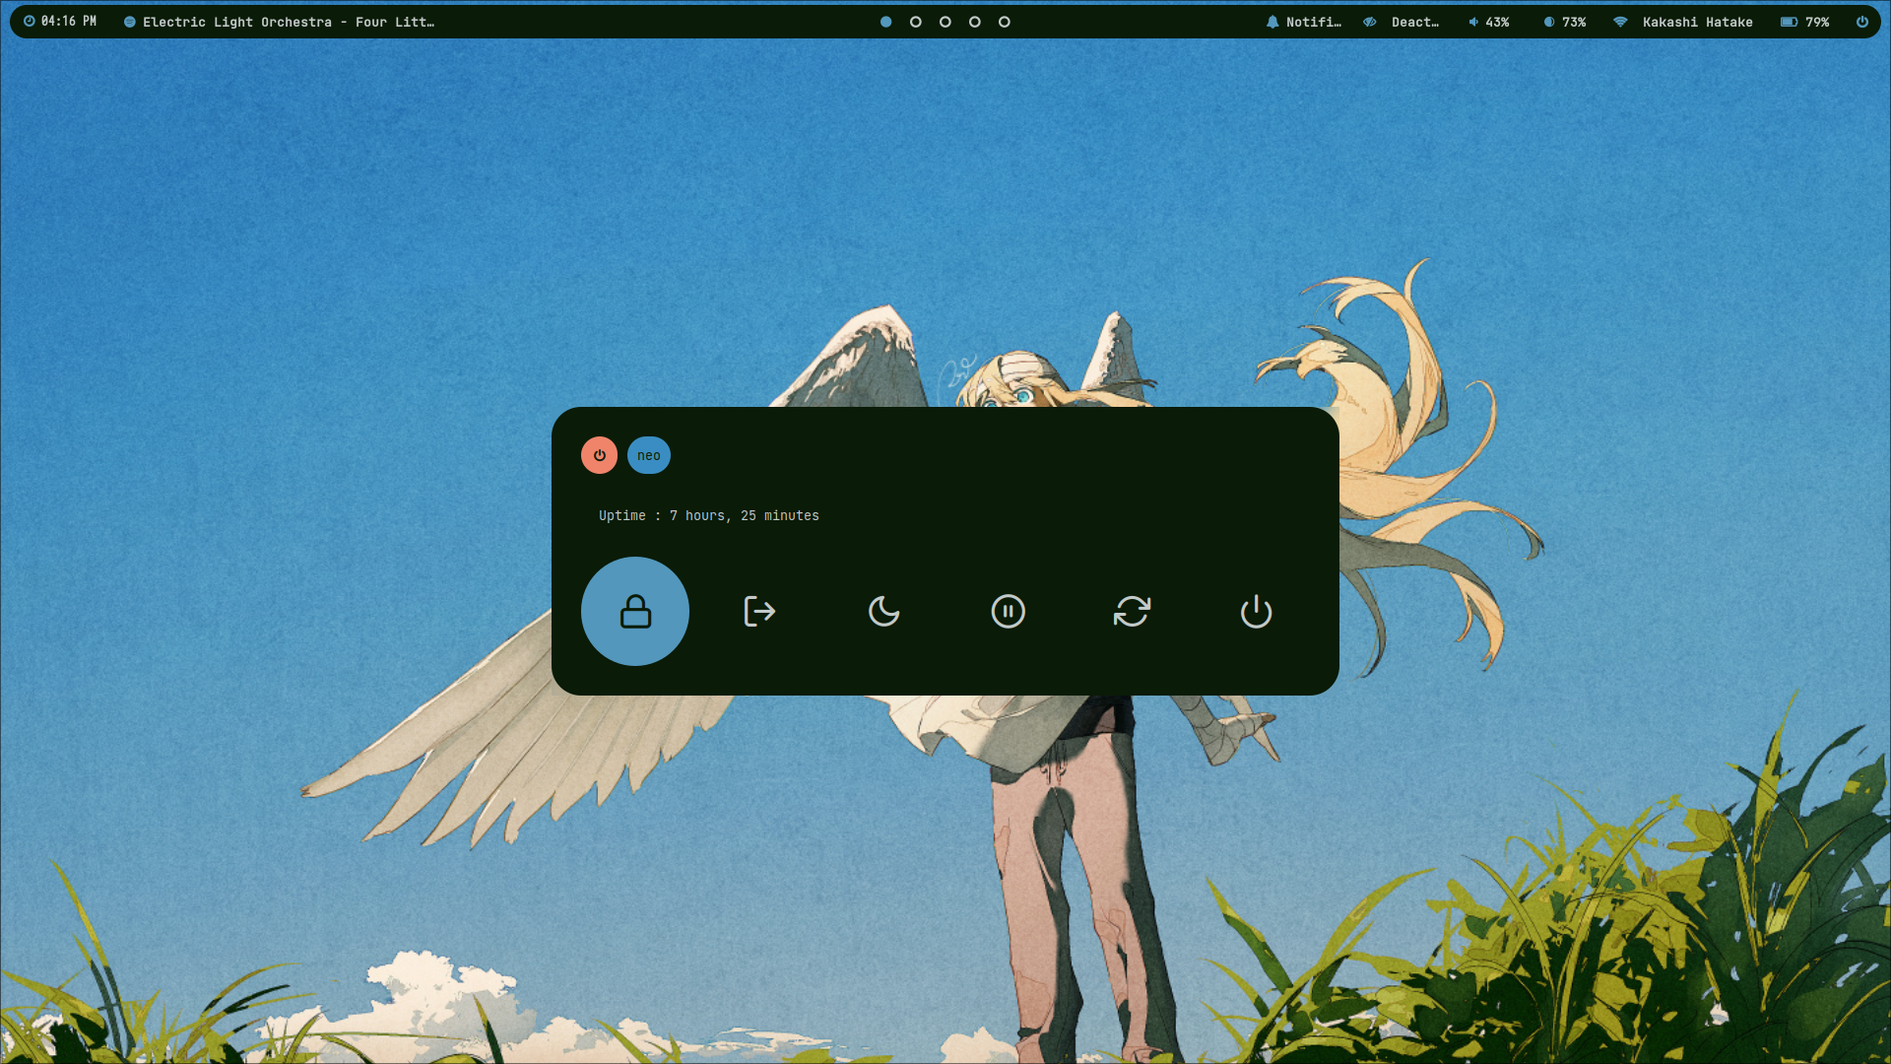Click the Lock screen button
This screenshot has width=1891, height=1064.
[x=635, y=611]
